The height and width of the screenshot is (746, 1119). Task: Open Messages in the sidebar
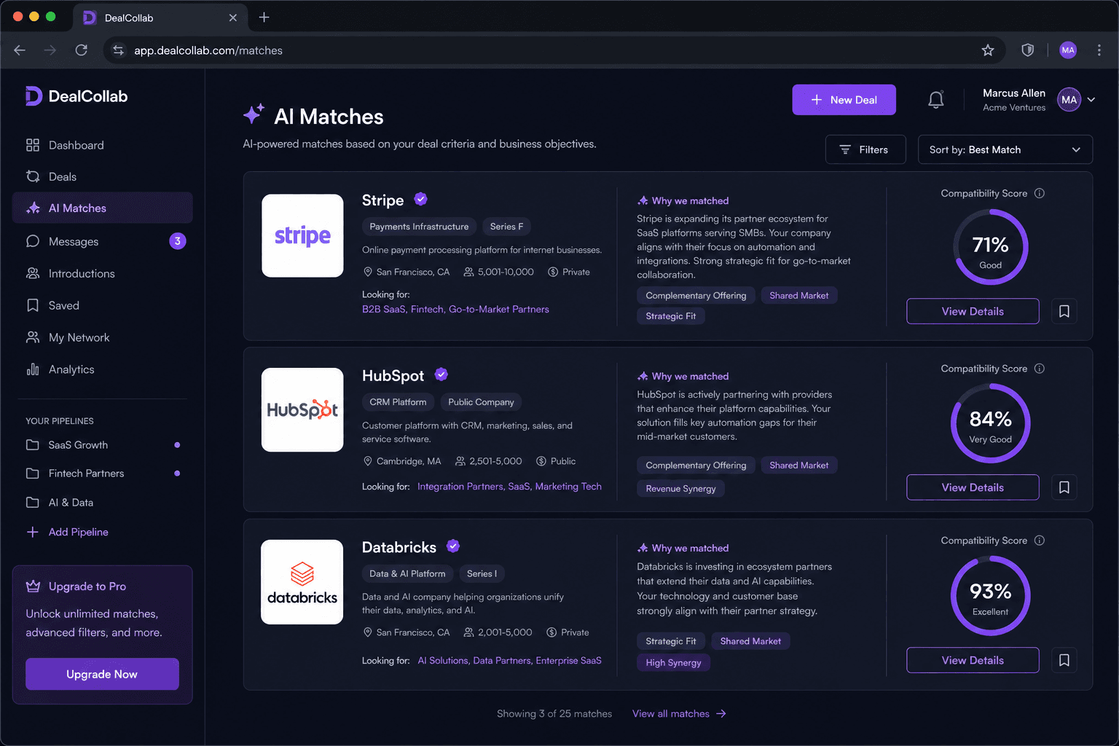point(103,241)
